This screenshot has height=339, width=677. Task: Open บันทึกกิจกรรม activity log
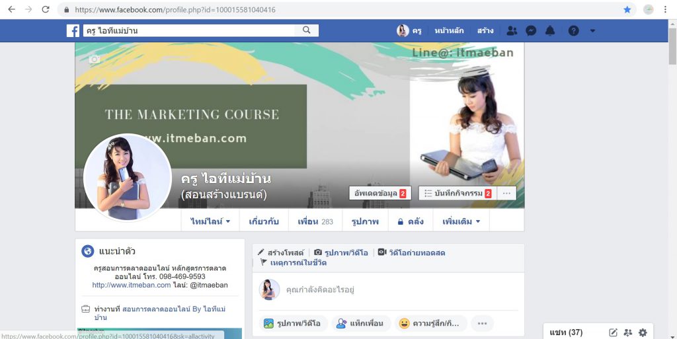tap(458, 193)
